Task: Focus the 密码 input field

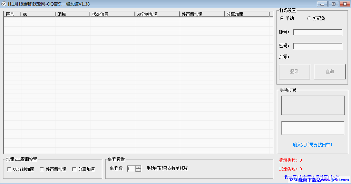Action: (x=318, y=46)
